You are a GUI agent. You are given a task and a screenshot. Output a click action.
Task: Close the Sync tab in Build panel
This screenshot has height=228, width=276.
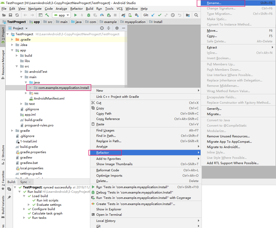30,182
